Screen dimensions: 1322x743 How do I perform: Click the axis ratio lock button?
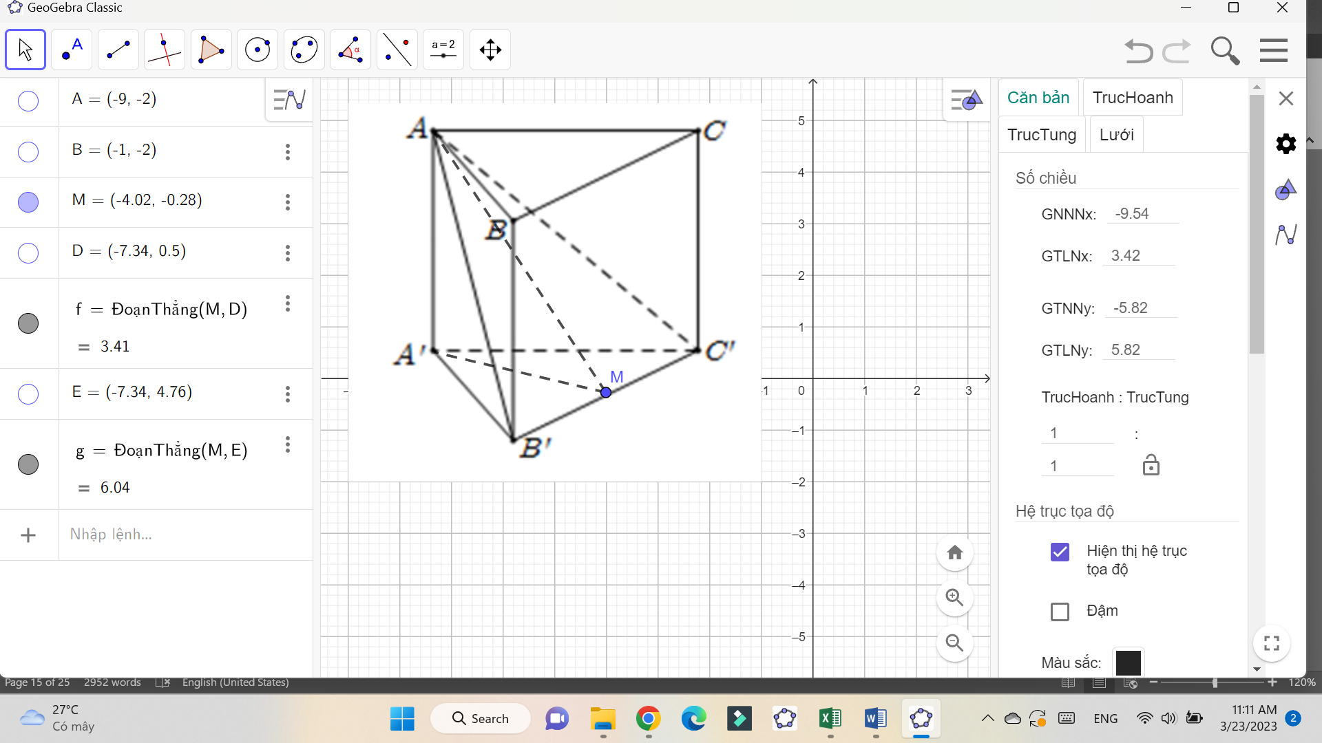(1151, 466)
